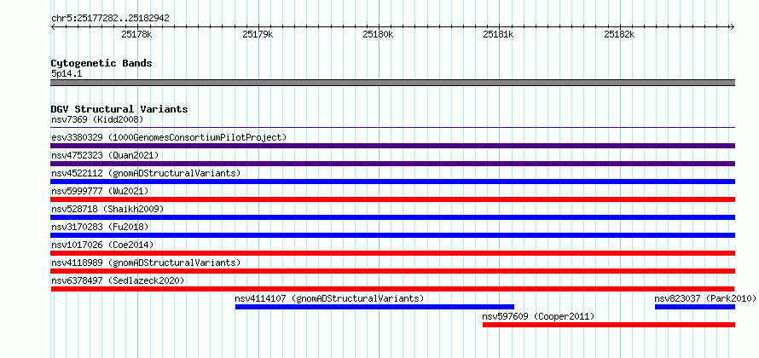The image size is (759, 358).
Task: Open the nsv4114107 (gnomADStructuralVariants) label
Action: [x=329, y=298]
